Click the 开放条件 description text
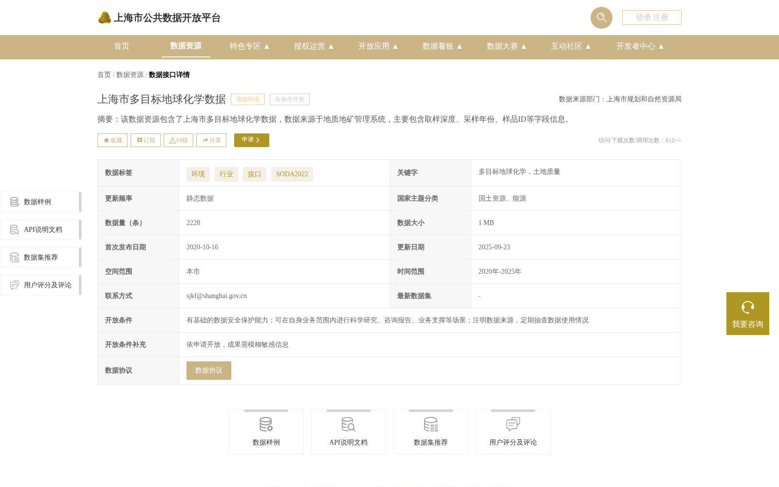Image resolution: width=779 pixels, height=487 pixels. click(x=388, y=320)
